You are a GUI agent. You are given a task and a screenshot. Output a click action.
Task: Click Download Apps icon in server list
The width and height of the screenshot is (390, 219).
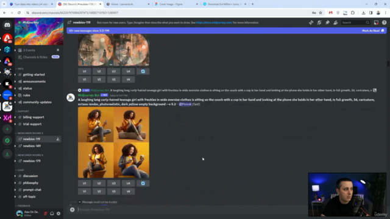point(7,154)
